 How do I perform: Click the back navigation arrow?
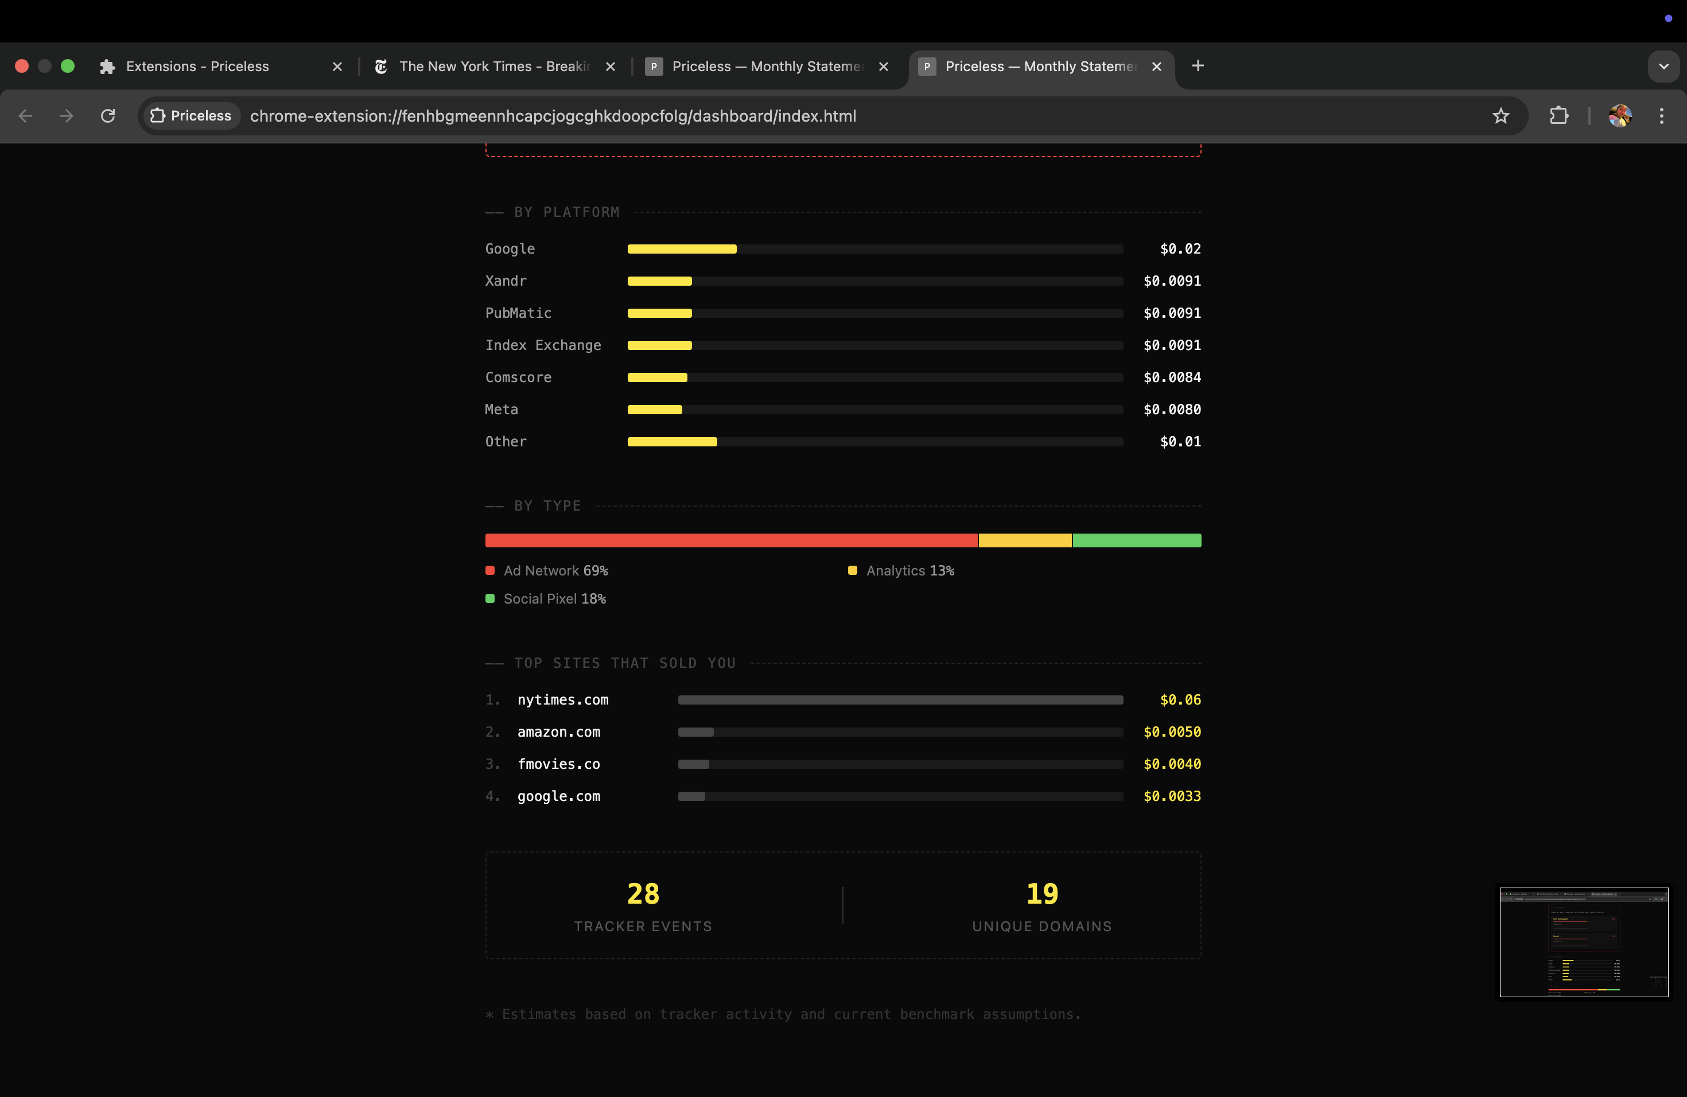coord(25,115)
